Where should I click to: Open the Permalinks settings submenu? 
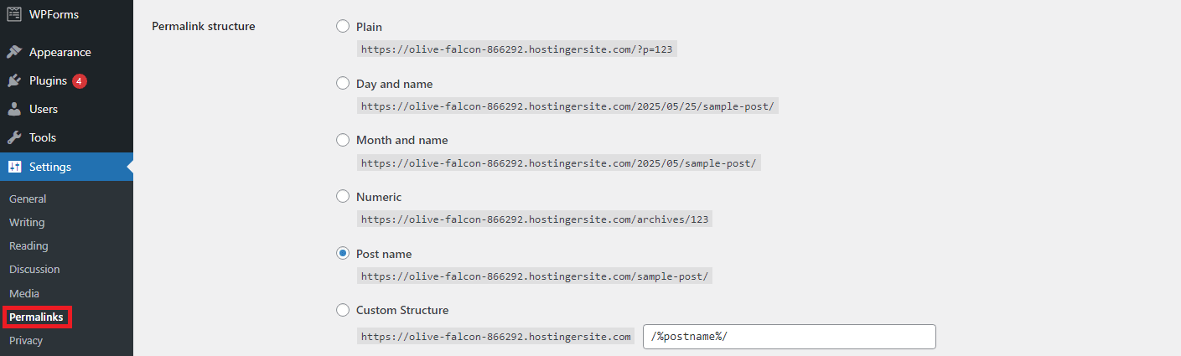36,317
